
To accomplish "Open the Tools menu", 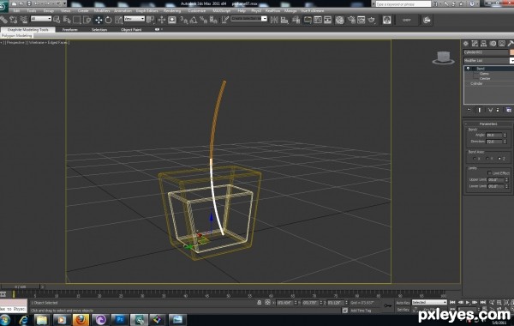I will point(32,11).
